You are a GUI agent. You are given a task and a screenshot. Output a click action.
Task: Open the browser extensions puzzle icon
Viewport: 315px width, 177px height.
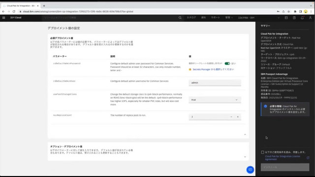pyautogui.click(x=295, y=11)
